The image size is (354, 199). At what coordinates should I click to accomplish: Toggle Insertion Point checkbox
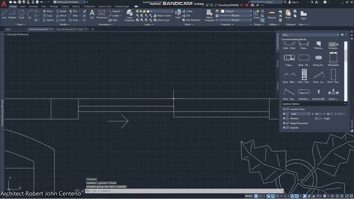284,109
